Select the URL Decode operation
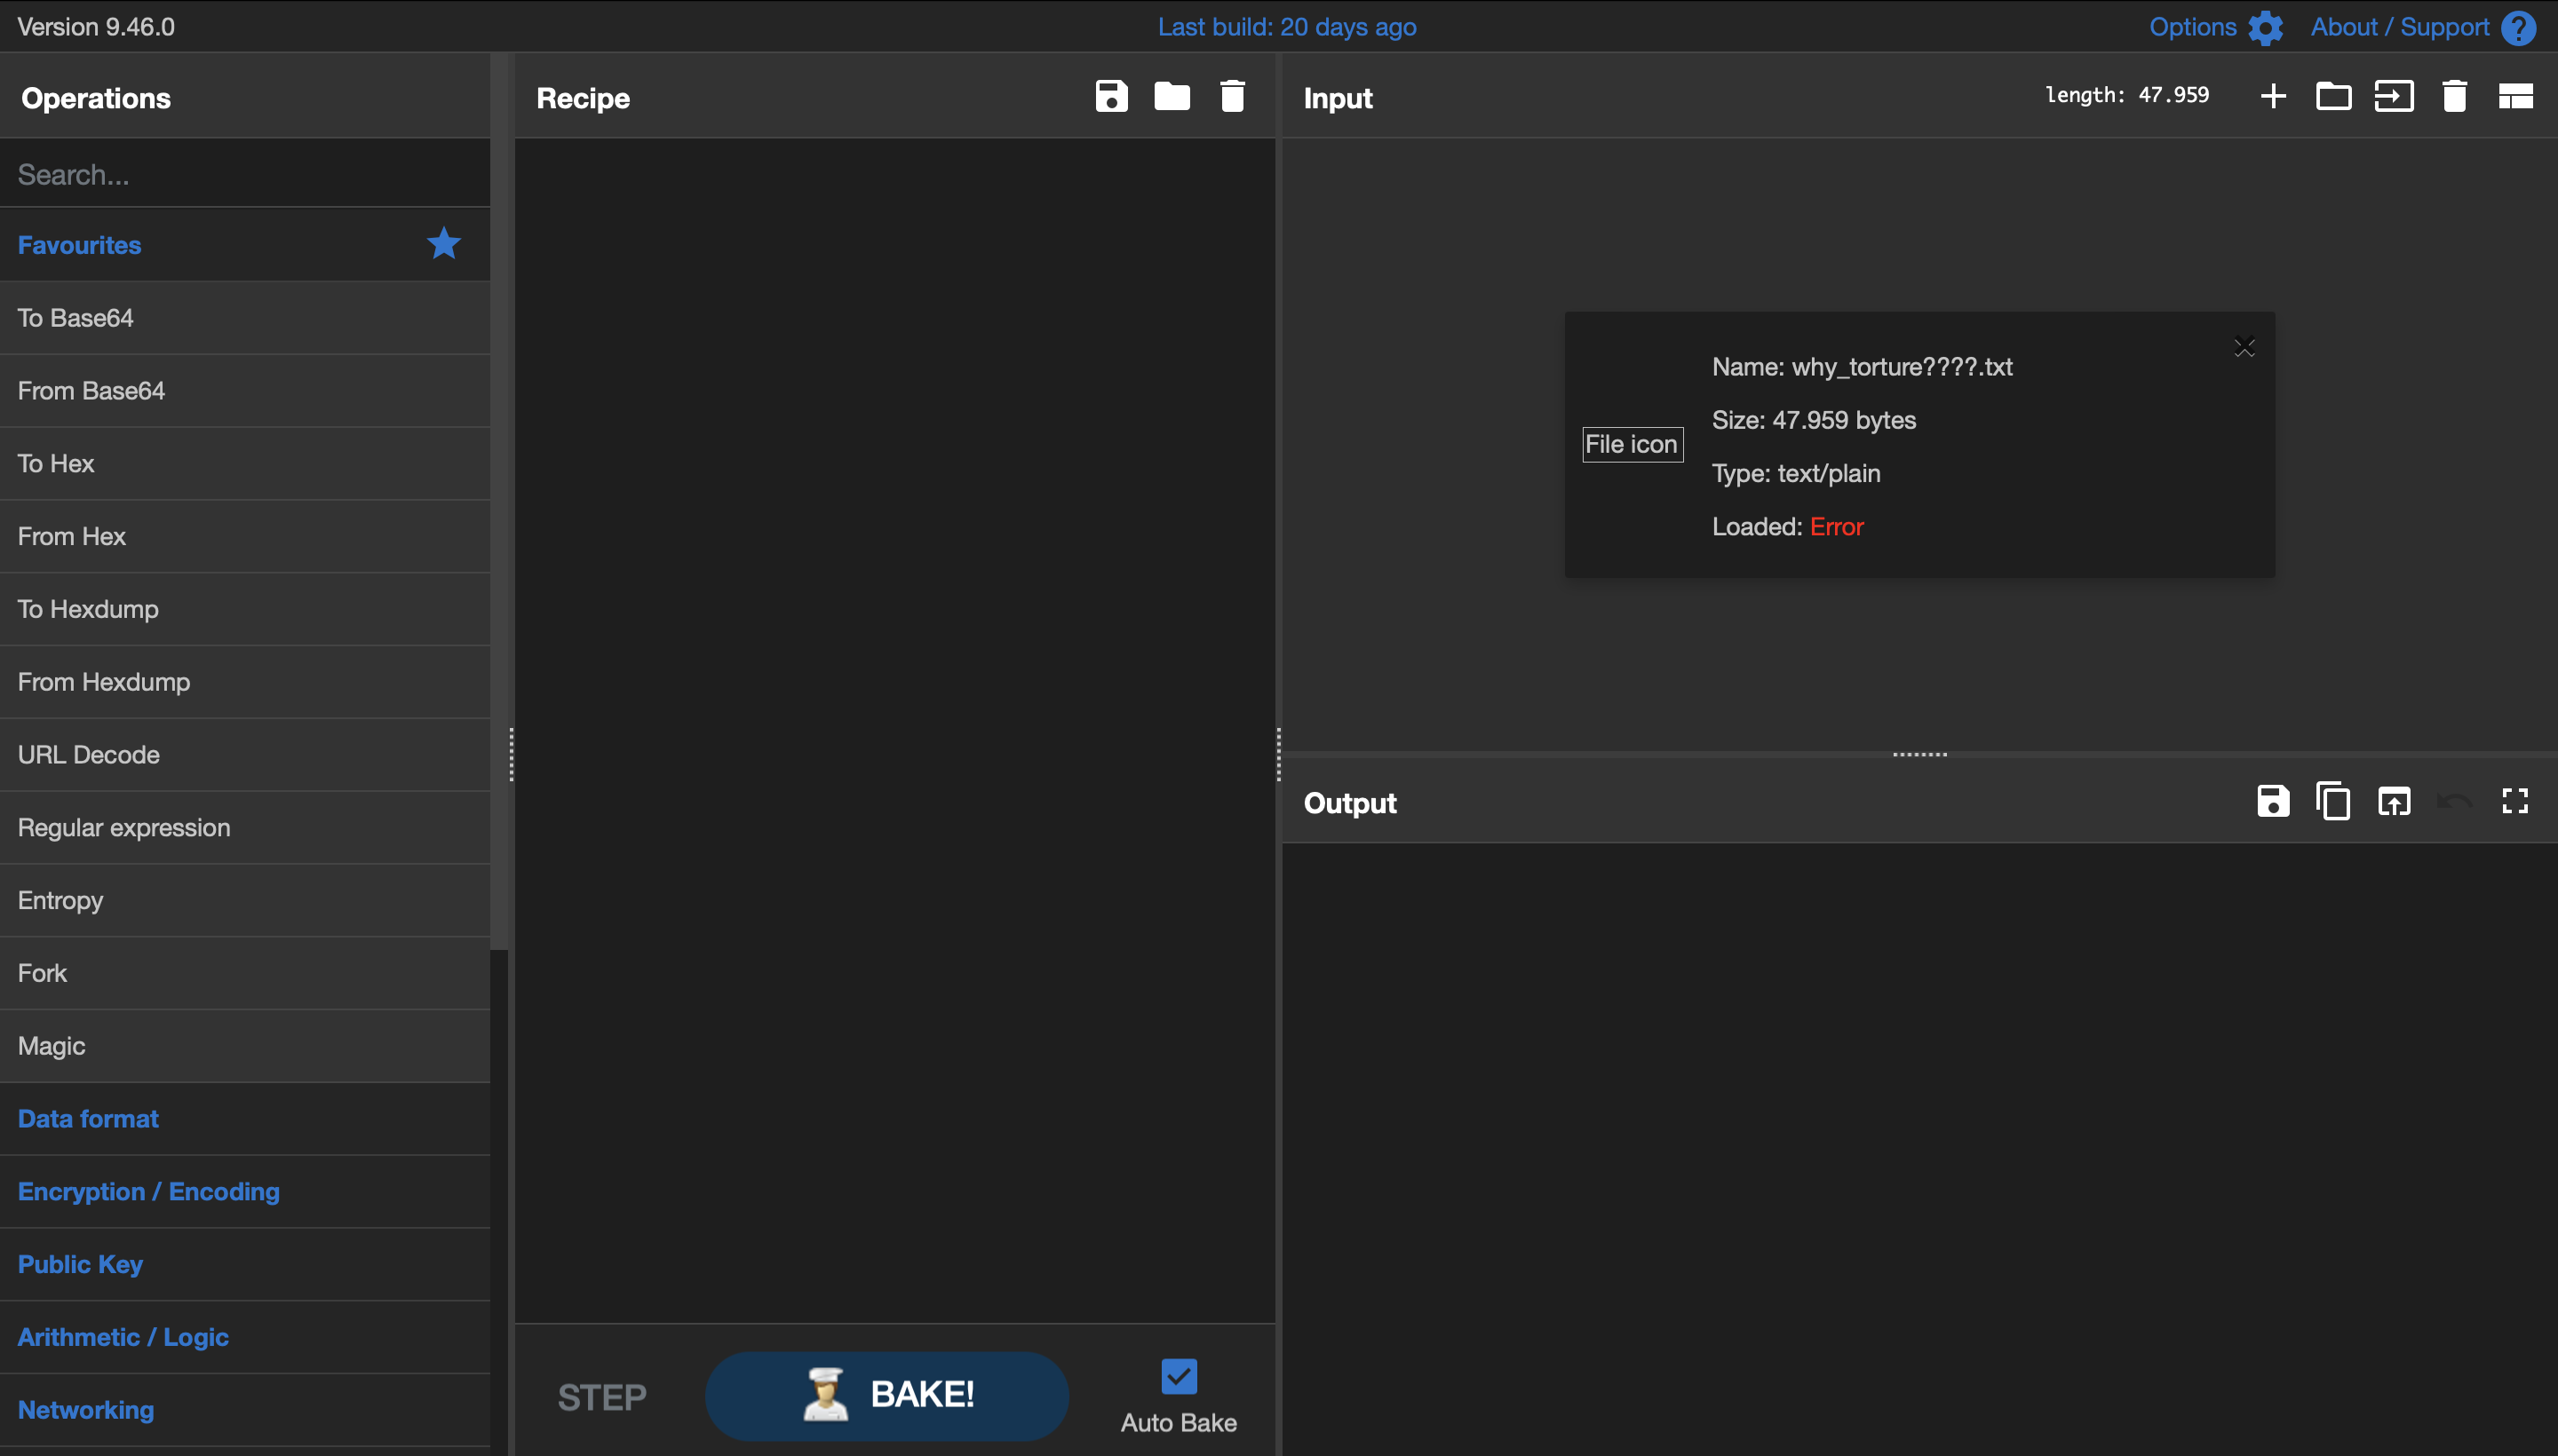Image resolution: width=2558 pixels, height=1456 pixels. (x=245, y=755)
